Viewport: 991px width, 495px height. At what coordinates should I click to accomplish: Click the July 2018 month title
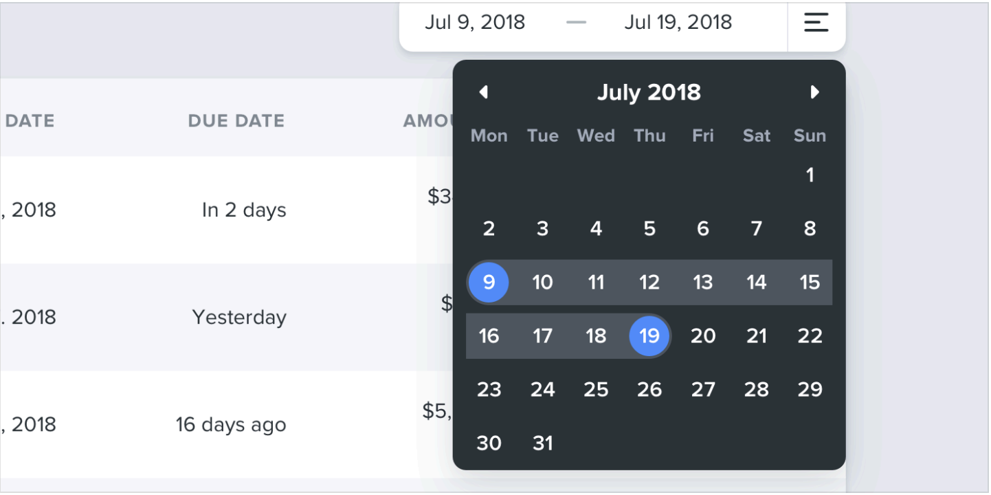click(649, 92)
